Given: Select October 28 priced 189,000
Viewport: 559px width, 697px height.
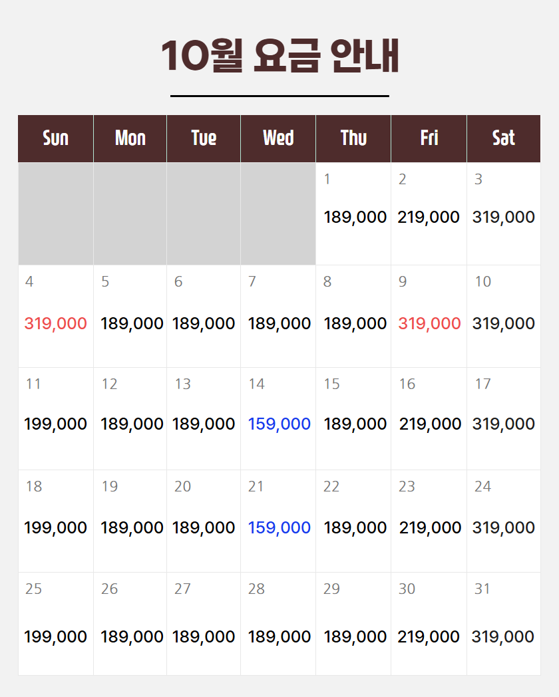Looking at the screenshot, I should (x=278, y=624).
